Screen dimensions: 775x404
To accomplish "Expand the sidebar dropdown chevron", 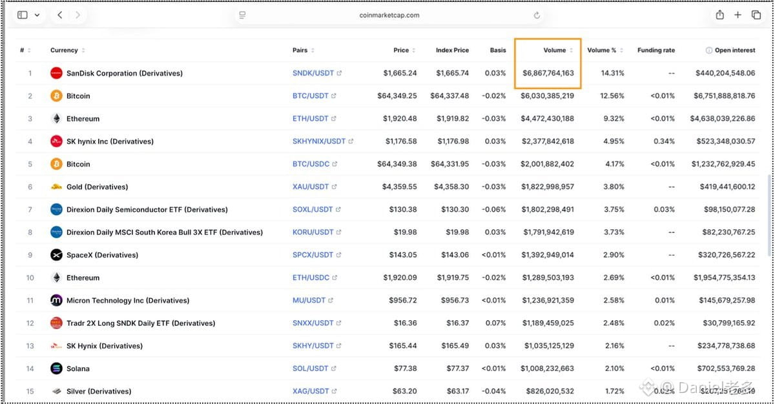I will coord(37,15).
